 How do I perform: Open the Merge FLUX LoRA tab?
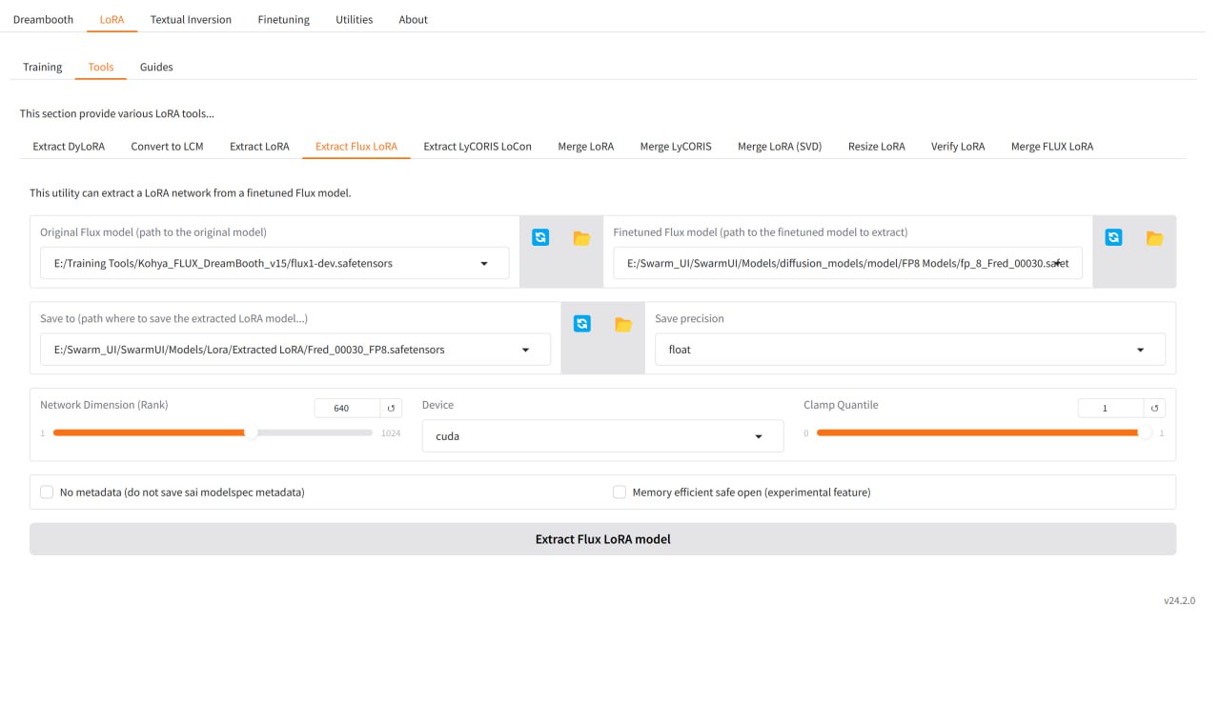tap(1052, 147)
